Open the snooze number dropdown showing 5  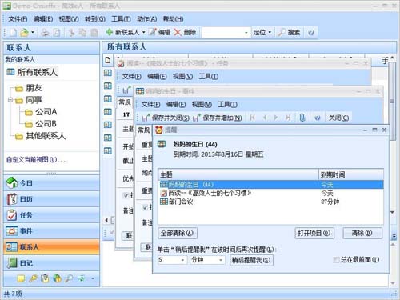tap(182, 260)
